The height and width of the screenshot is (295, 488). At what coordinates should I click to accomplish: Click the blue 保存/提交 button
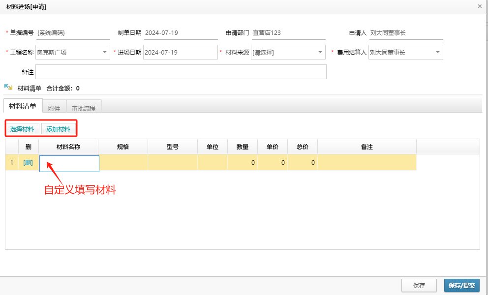(x=461, y=285)
